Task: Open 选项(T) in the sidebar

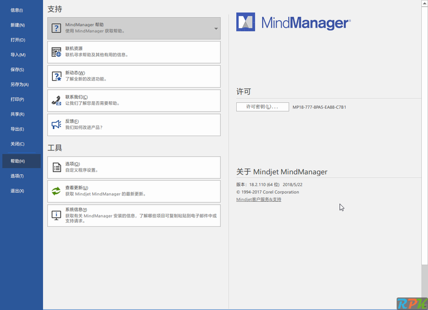Action: click(17, 176)
